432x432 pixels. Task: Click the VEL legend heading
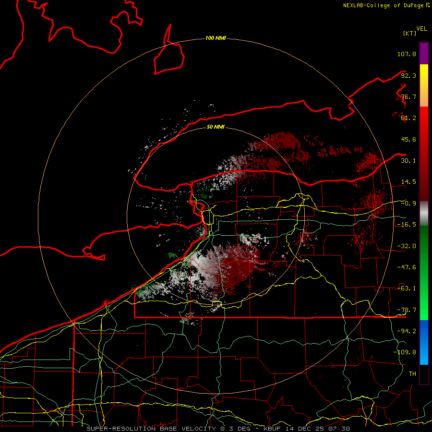point(421,29)
